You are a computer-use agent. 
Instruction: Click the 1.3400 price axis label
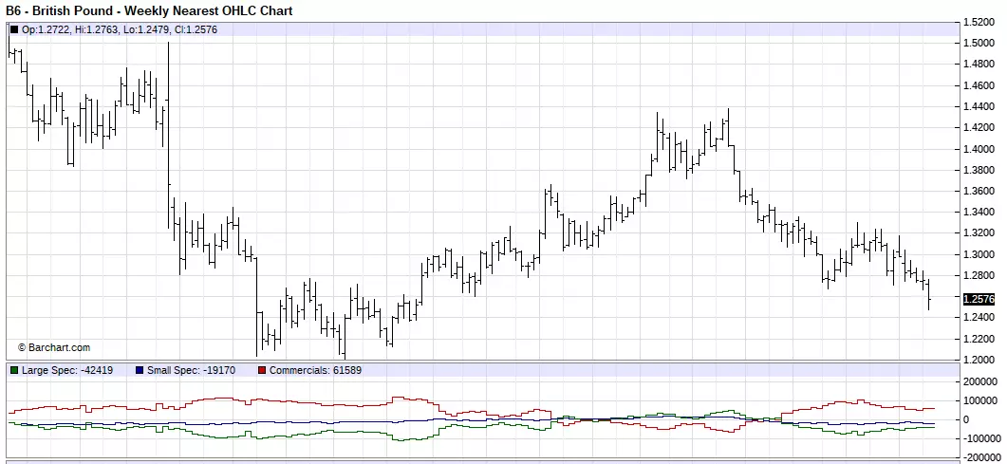(x=979, y=213)
